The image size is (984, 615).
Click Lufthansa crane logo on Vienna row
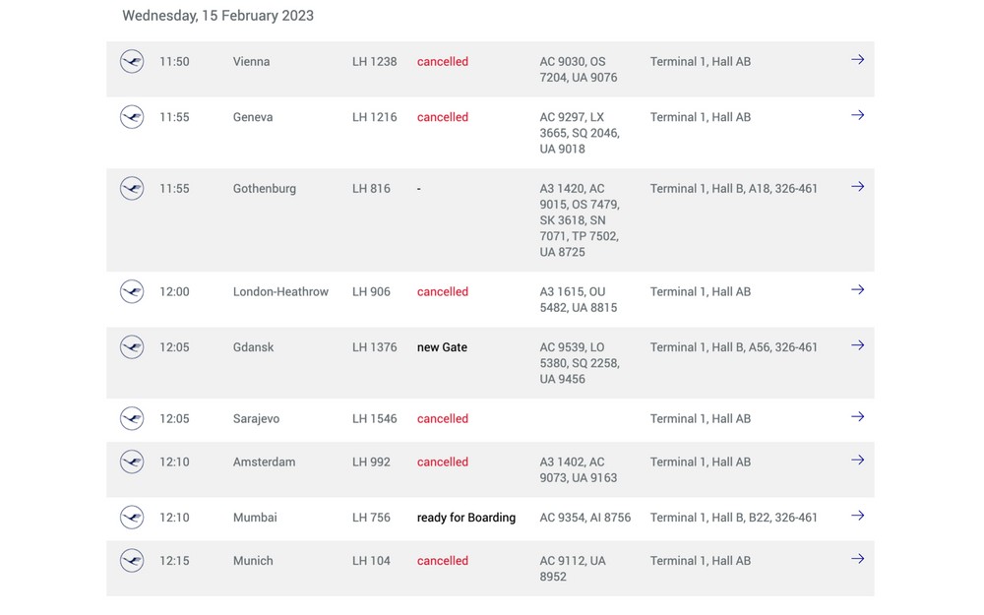click(x=132, y=61)
